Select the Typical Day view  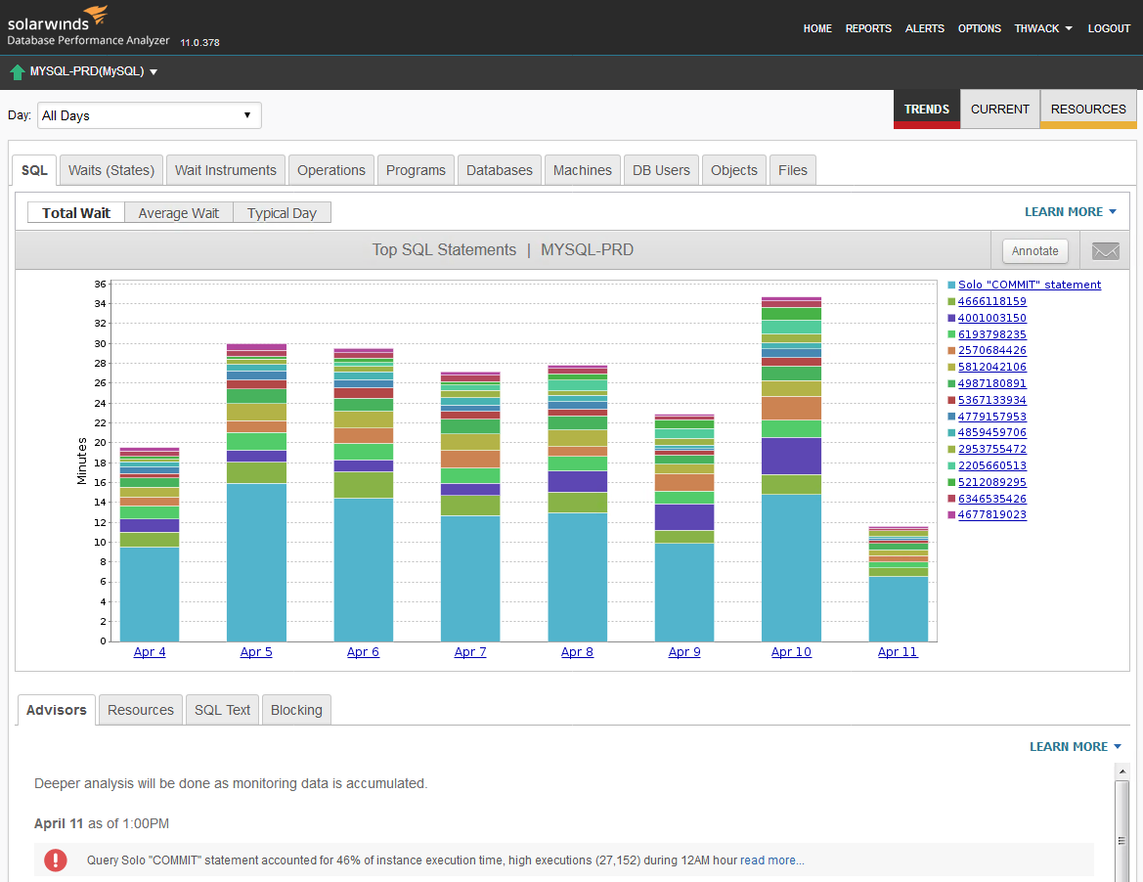282,213
